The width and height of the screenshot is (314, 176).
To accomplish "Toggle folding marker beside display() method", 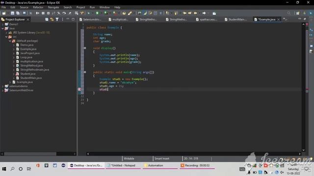I will coord(85,48).
